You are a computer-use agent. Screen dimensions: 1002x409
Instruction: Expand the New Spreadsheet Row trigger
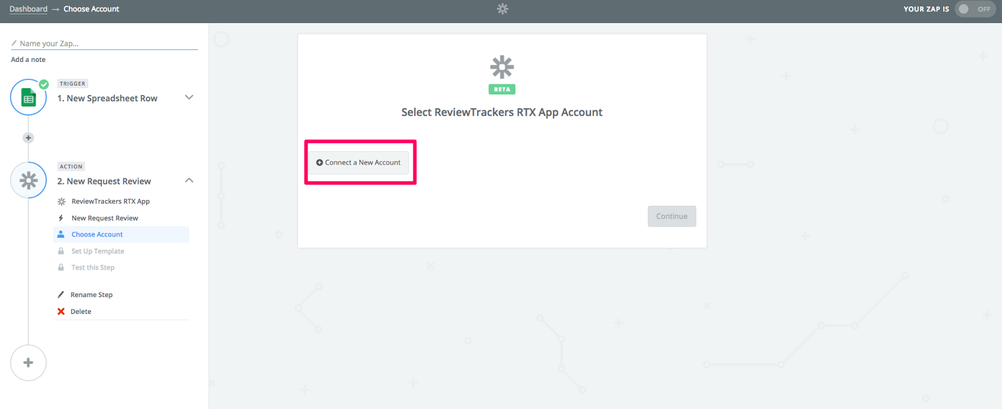pos(189,97)
